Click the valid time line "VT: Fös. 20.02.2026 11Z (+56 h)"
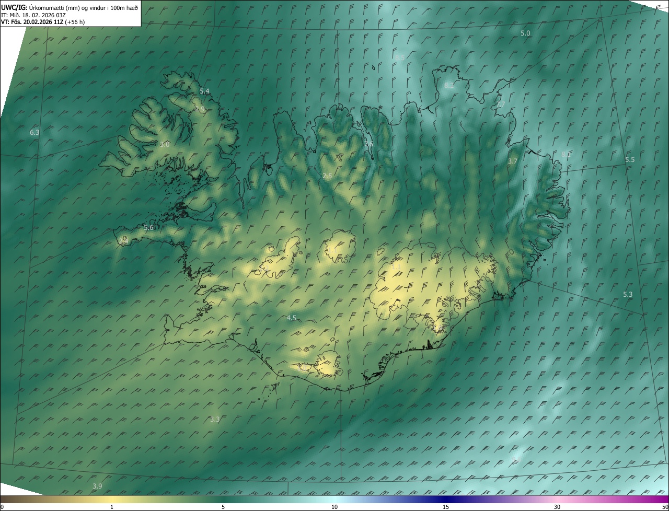 click(43, 22)
